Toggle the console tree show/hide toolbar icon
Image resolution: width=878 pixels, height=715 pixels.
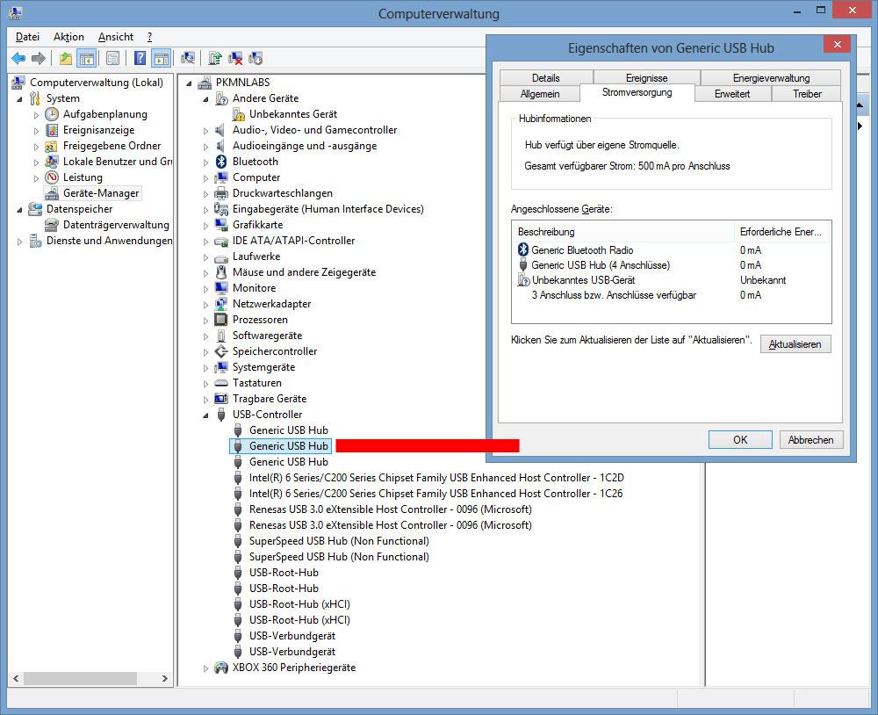[x=87, y=58]
